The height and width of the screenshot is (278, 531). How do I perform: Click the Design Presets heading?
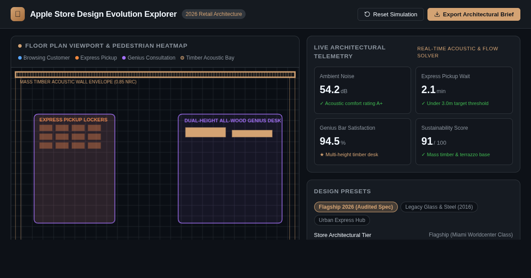[x=342, y=192]
